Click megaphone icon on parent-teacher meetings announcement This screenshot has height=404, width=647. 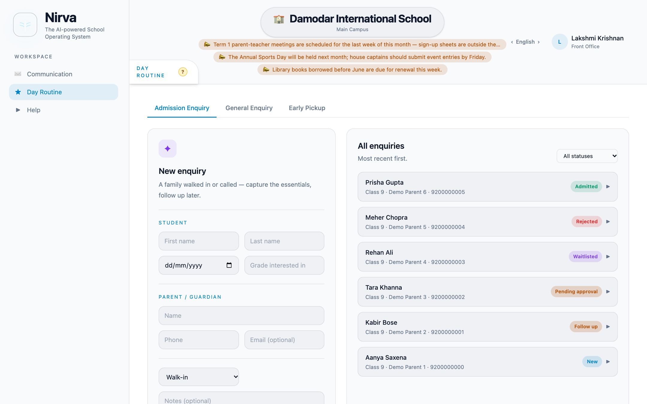click(x=207, y=44)
